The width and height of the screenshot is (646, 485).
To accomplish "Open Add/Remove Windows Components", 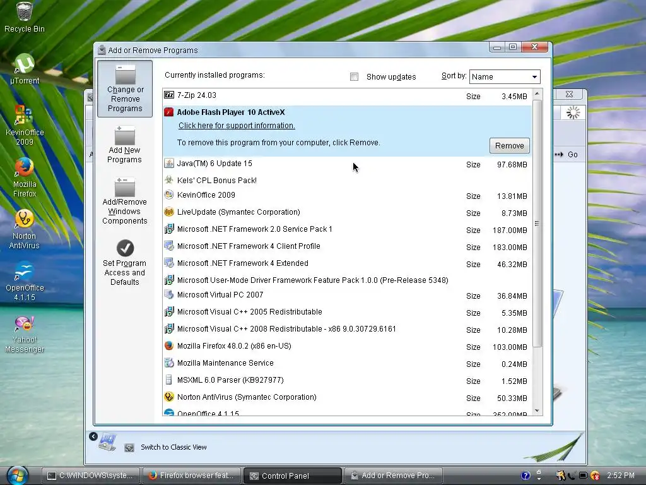I will pyautogui.click(x=125, y=201).
